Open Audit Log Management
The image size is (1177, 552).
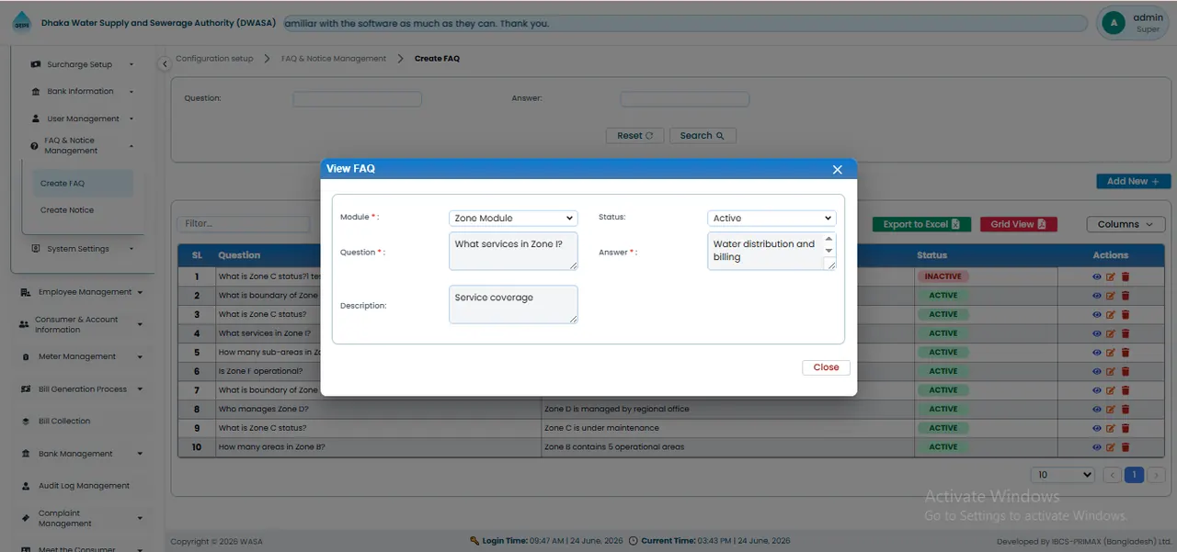pos(84,486)
